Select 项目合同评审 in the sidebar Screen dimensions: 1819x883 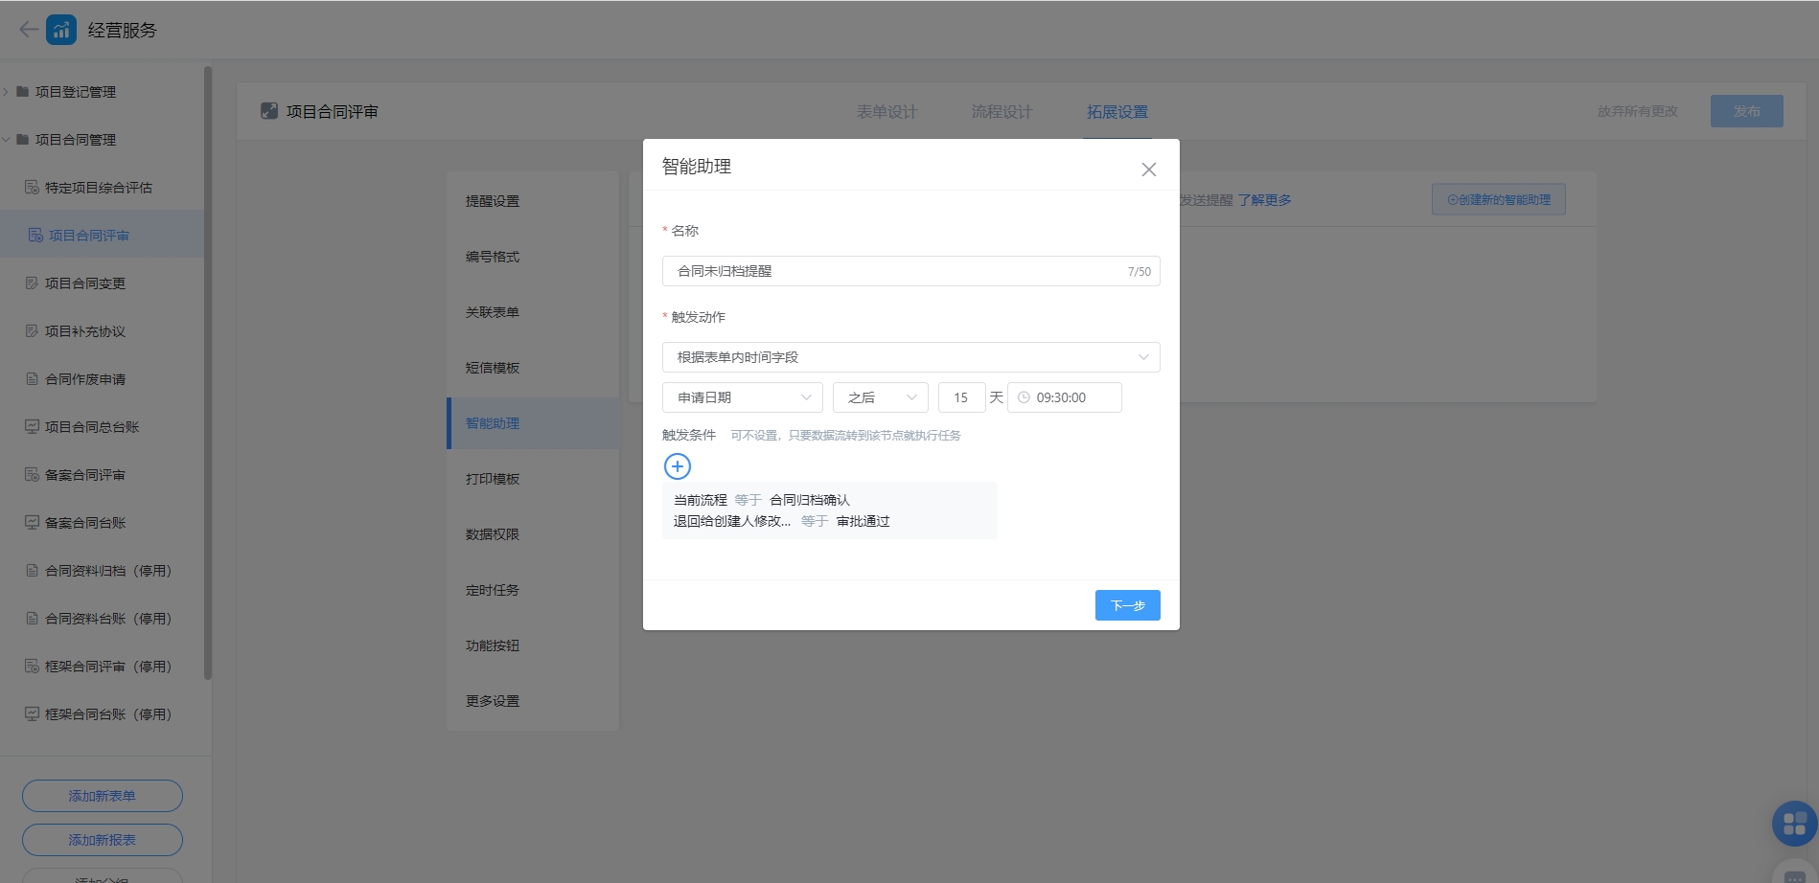102,236
